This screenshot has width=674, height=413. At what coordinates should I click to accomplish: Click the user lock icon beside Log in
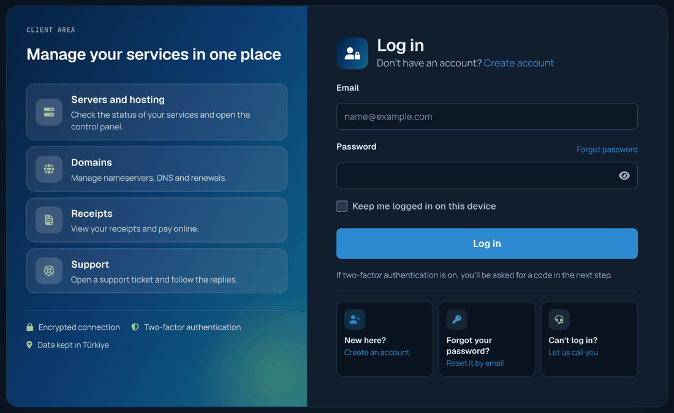(x=352, y=53)
